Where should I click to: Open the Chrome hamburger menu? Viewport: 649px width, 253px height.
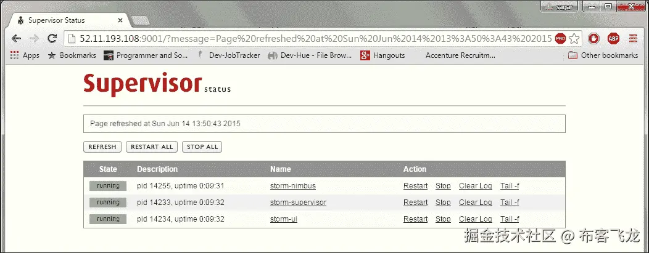click(x=633, y=39)
